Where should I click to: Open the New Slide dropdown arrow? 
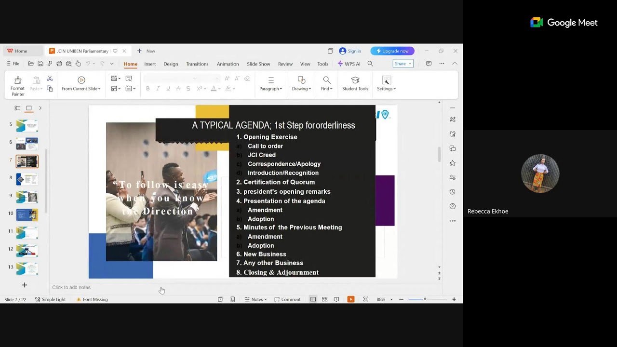[120, 79]
